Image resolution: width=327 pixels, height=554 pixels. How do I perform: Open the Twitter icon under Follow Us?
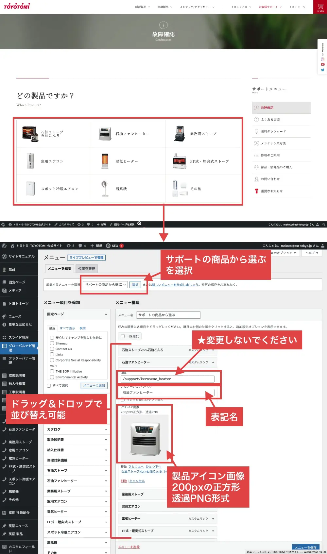tap(322, 70)
